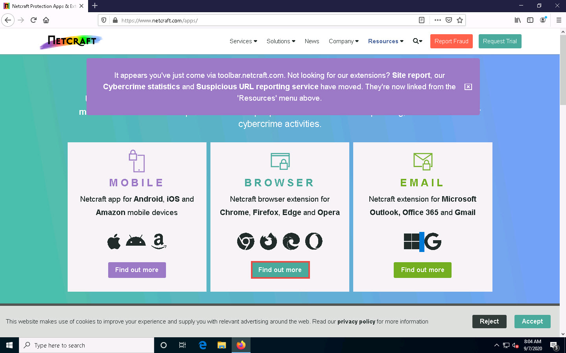Open the Library bookmarks icon
Viewport: 566px width, 353px height.
click(518, 20)
